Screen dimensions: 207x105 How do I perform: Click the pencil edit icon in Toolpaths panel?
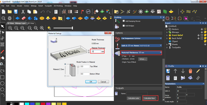[198, 71]
